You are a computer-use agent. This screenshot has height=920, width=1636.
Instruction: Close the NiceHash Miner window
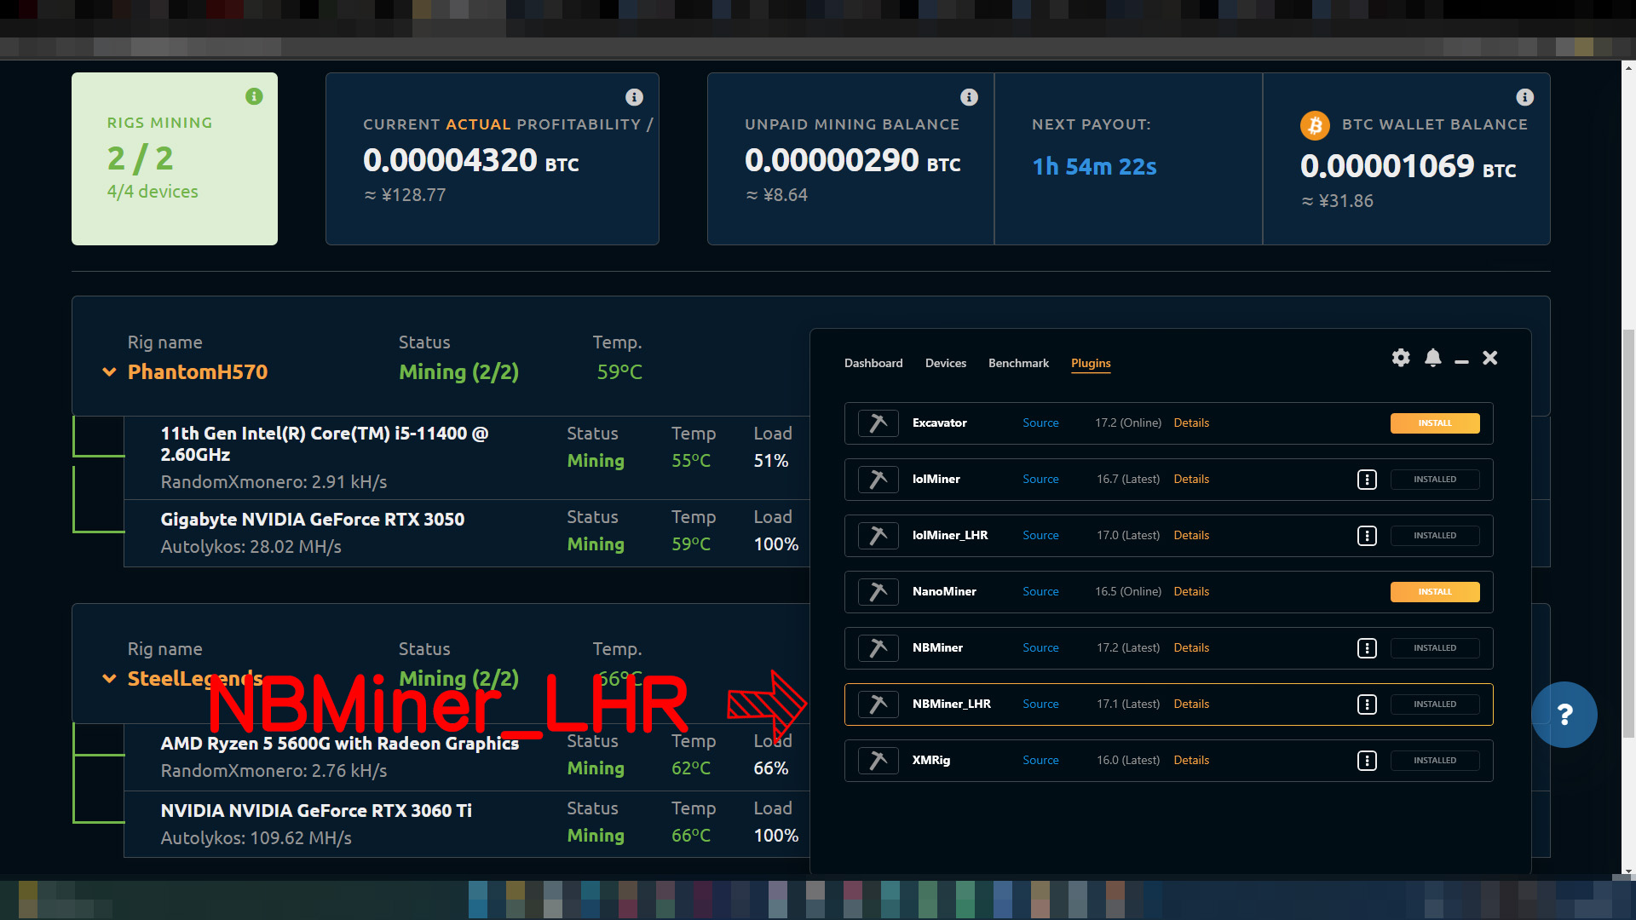1489,358
